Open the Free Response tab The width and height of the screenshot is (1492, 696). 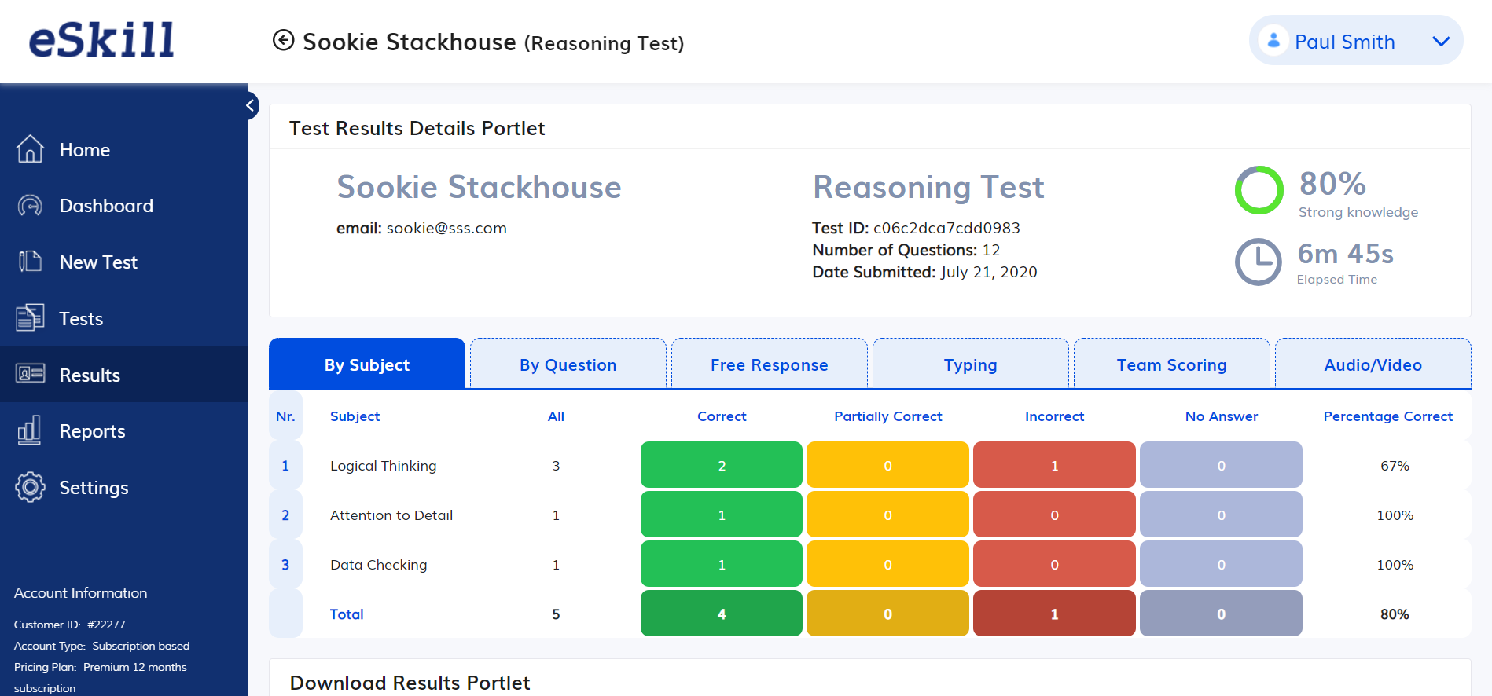tap(769, 364)
